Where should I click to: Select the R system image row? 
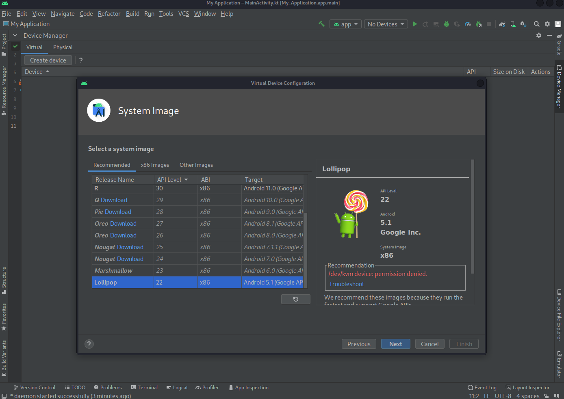[198, 189]
